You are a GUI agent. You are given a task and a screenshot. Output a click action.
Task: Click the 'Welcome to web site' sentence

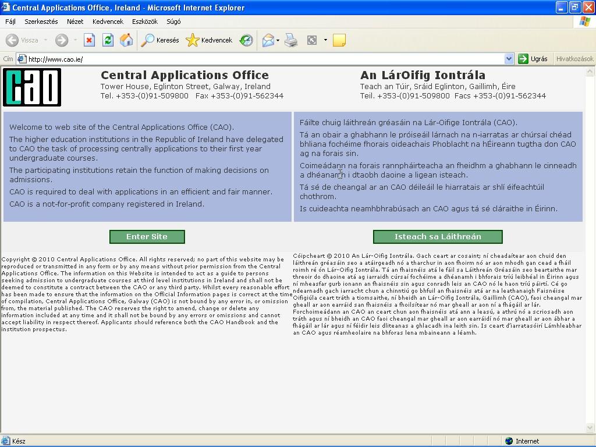click(x=122, y=127)
